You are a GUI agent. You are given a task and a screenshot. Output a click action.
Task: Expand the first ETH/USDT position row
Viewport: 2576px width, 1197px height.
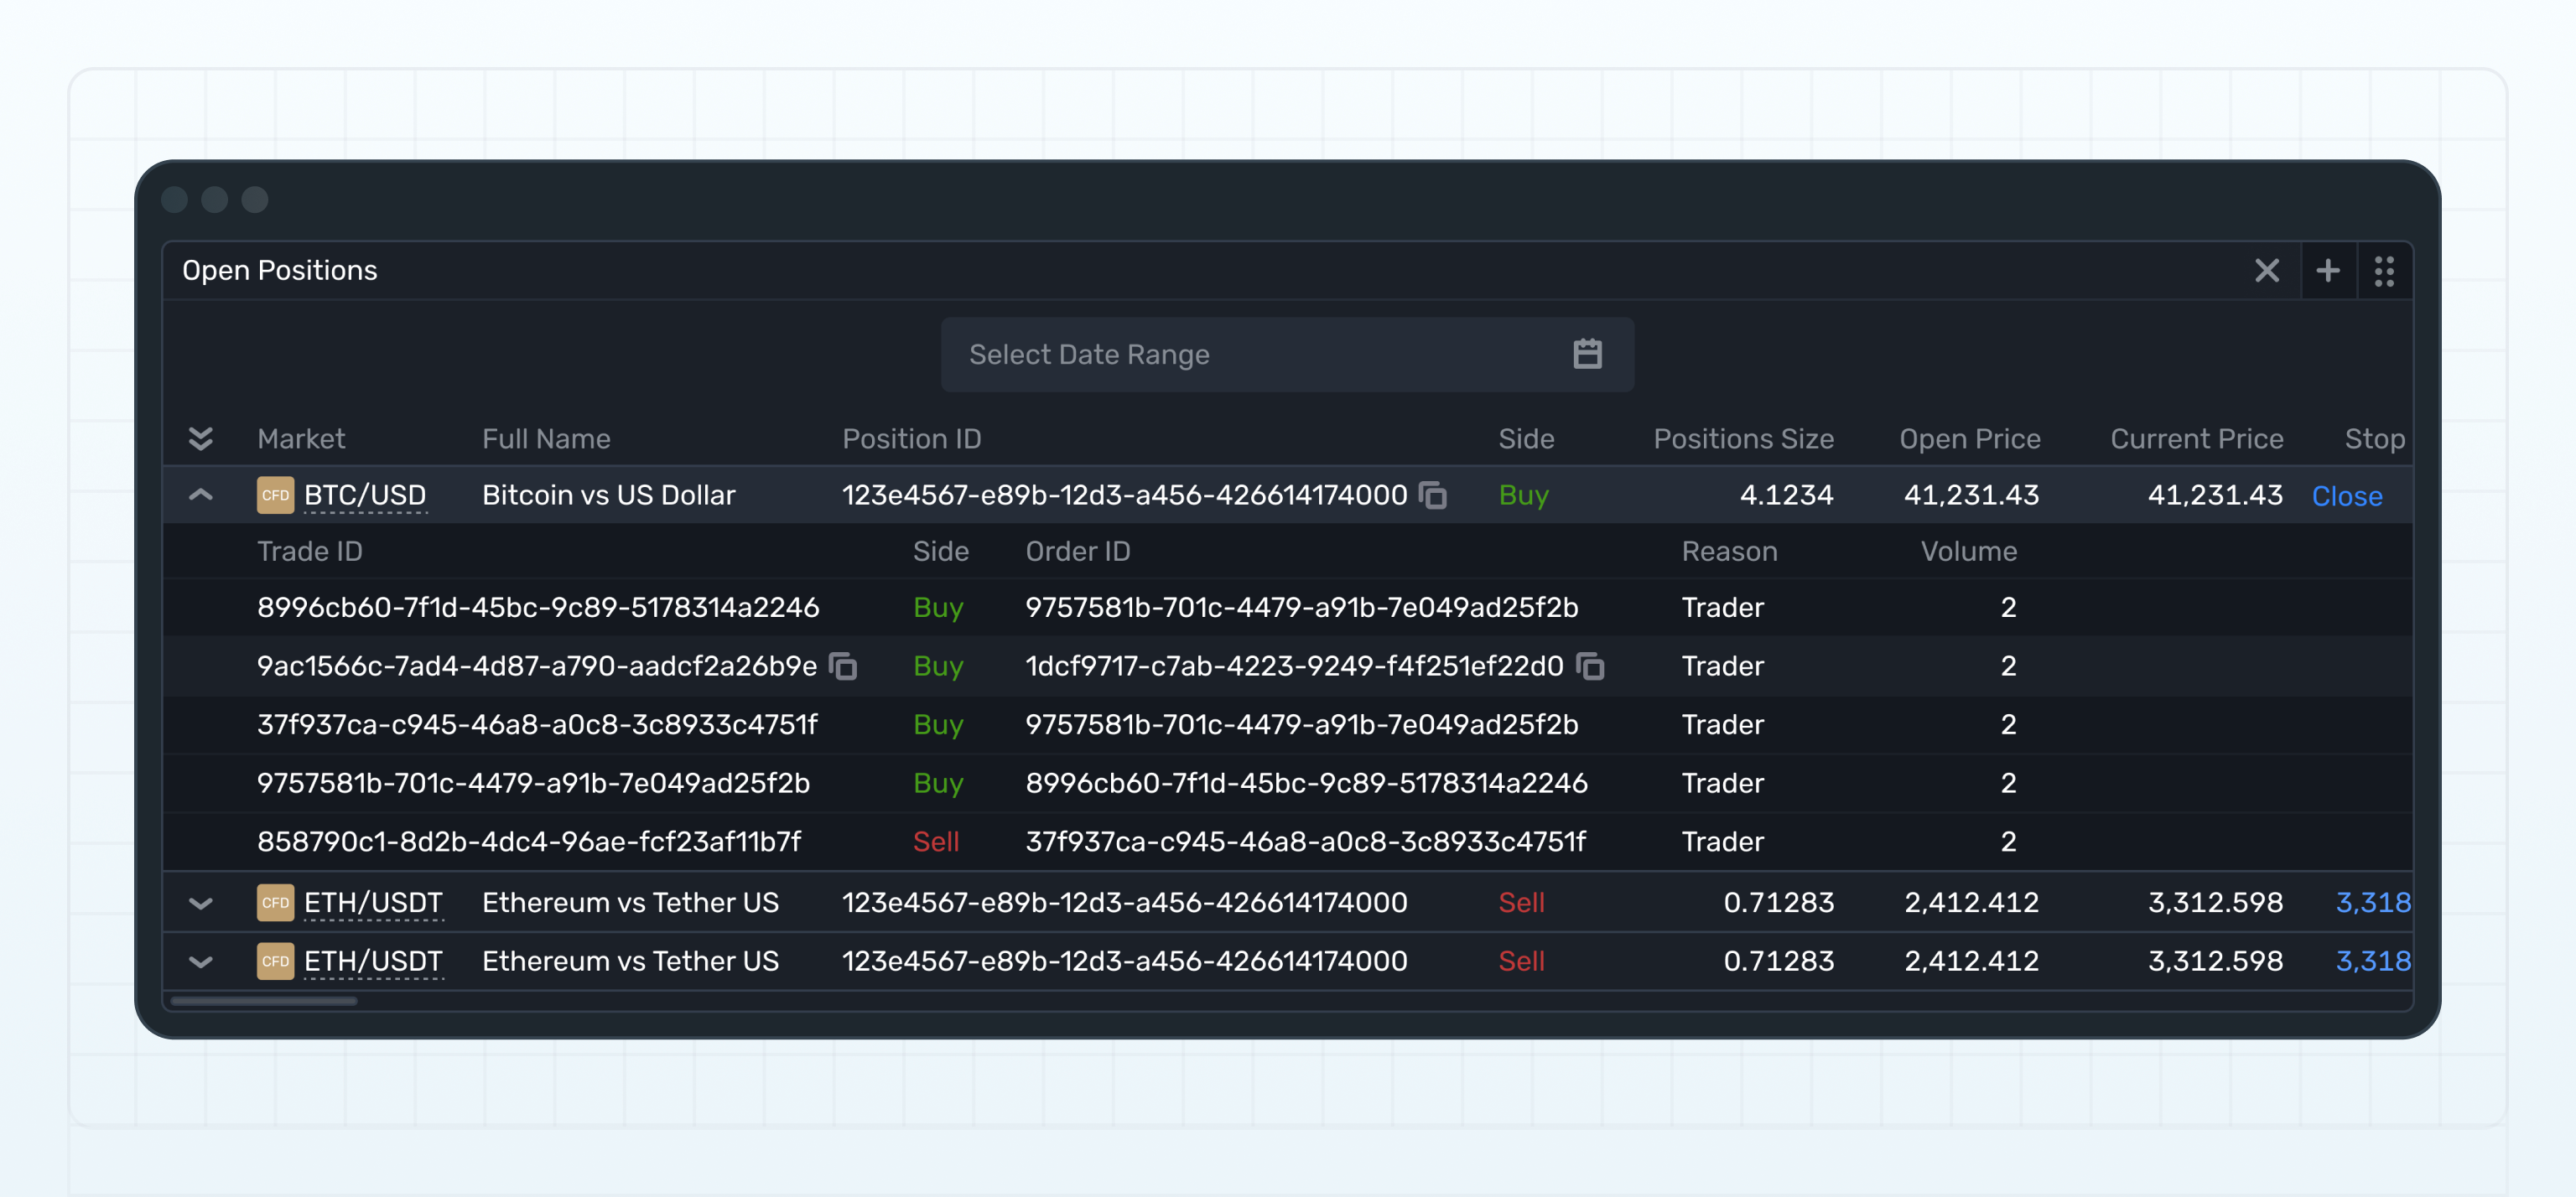(x=201, y=903)
